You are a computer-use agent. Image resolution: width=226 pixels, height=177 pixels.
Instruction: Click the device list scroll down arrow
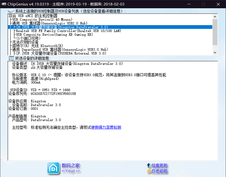point(215,52)
